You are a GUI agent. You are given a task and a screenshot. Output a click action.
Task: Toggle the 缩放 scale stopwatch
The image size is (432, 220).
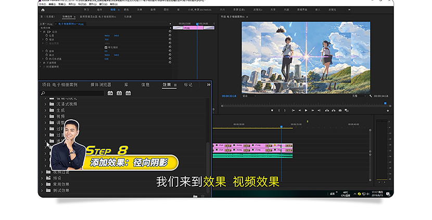pyautogui.click(x=46, y=39)
